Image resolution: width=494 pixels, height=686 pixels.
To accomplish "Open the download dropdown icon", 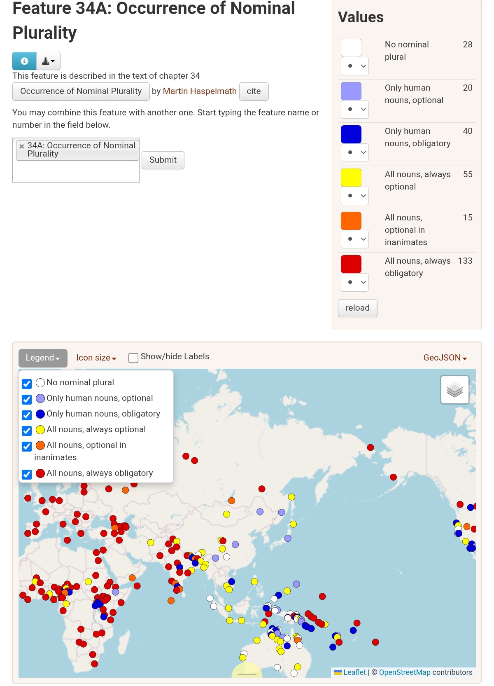I will [x=49, y=61].
